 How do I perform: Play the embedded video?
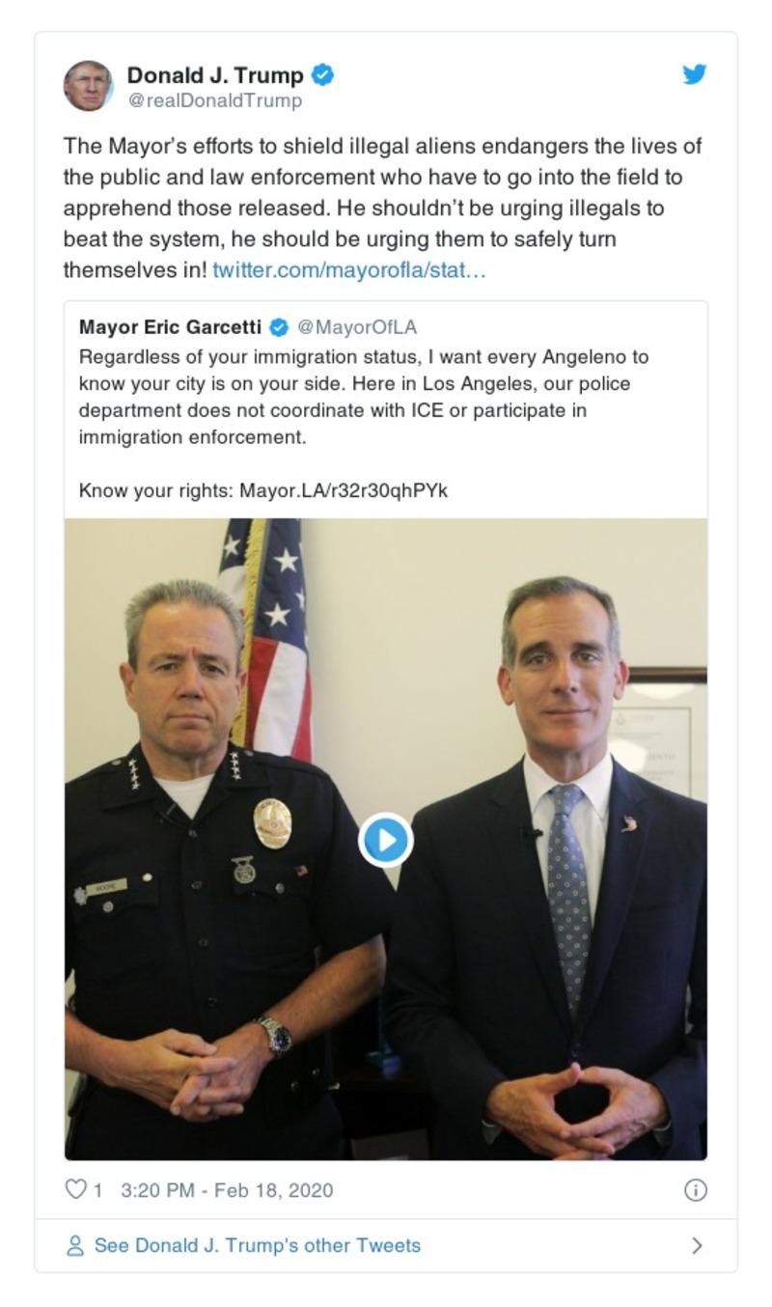386,840
